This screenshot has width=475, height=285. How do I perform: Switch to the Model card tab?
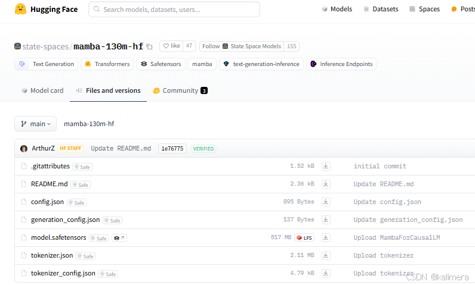42,90
